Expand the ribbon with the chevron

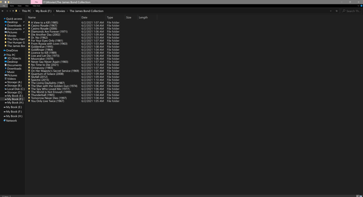click(x=358, y=6)
